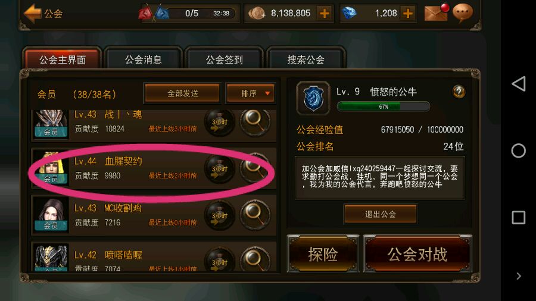Tap the orange back arrow beside 公会
536x301 pixels.
click(x=33, y=13)
